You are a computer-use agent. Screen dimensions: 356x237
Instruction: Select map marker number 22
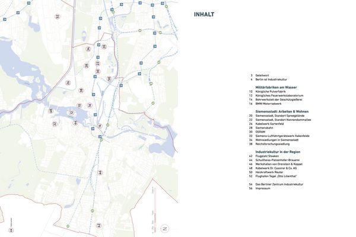pyautogui.click(x=98, y=63)
